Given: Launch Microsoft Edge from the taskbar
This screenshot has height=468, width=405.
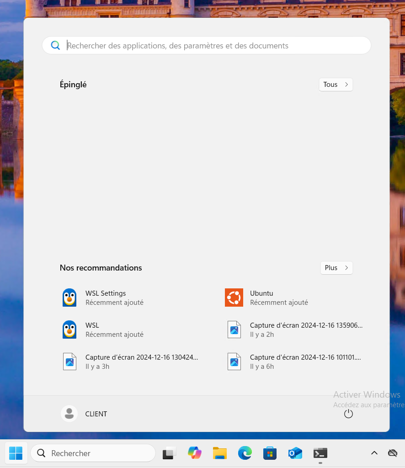Looking at the screenshot, I should point(245,453).
